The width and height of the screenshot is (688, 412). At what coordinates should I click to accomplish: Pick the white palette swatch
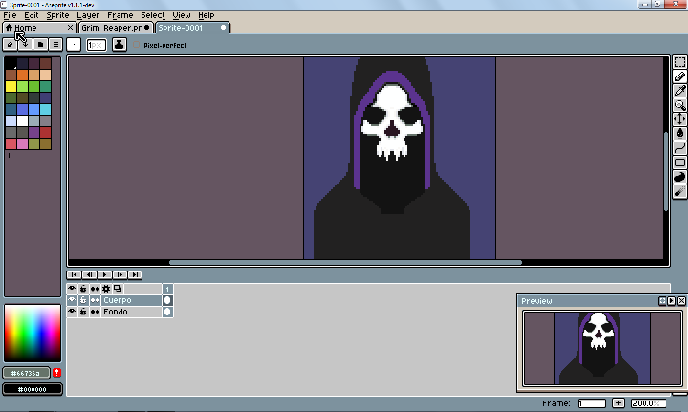[22, 120]
